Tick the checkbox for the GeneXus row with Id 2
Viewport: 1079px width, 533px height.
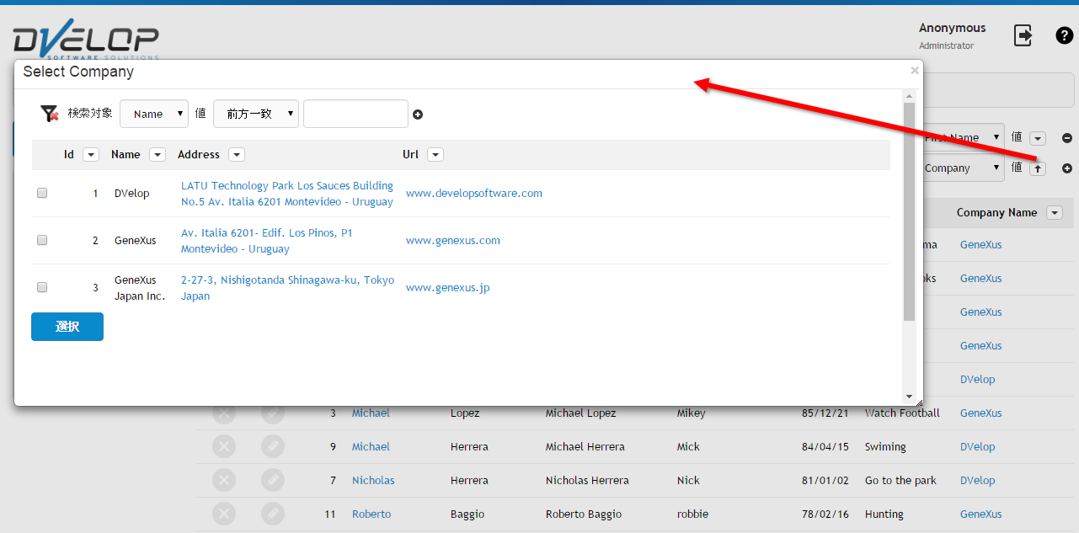42,241
